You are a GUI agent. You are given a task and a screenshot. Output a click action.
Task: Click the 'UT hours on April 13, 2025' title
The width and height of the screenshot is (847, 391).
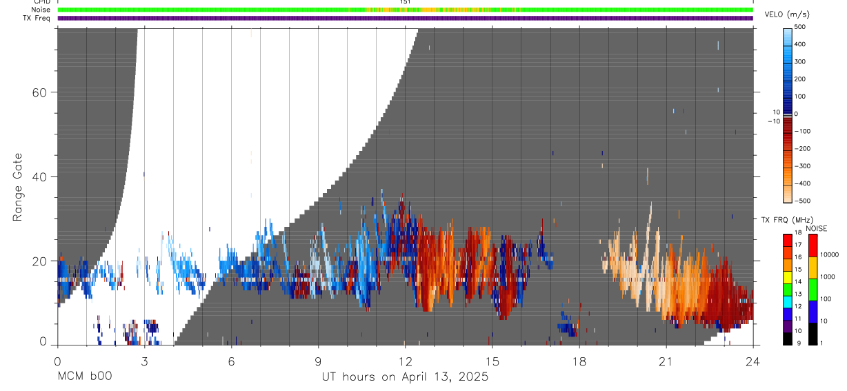[x=405, y=377]
